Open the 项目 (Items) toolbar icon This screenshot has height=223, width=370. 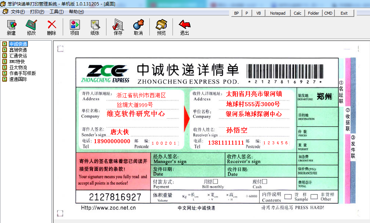click(x=75, y=25)
